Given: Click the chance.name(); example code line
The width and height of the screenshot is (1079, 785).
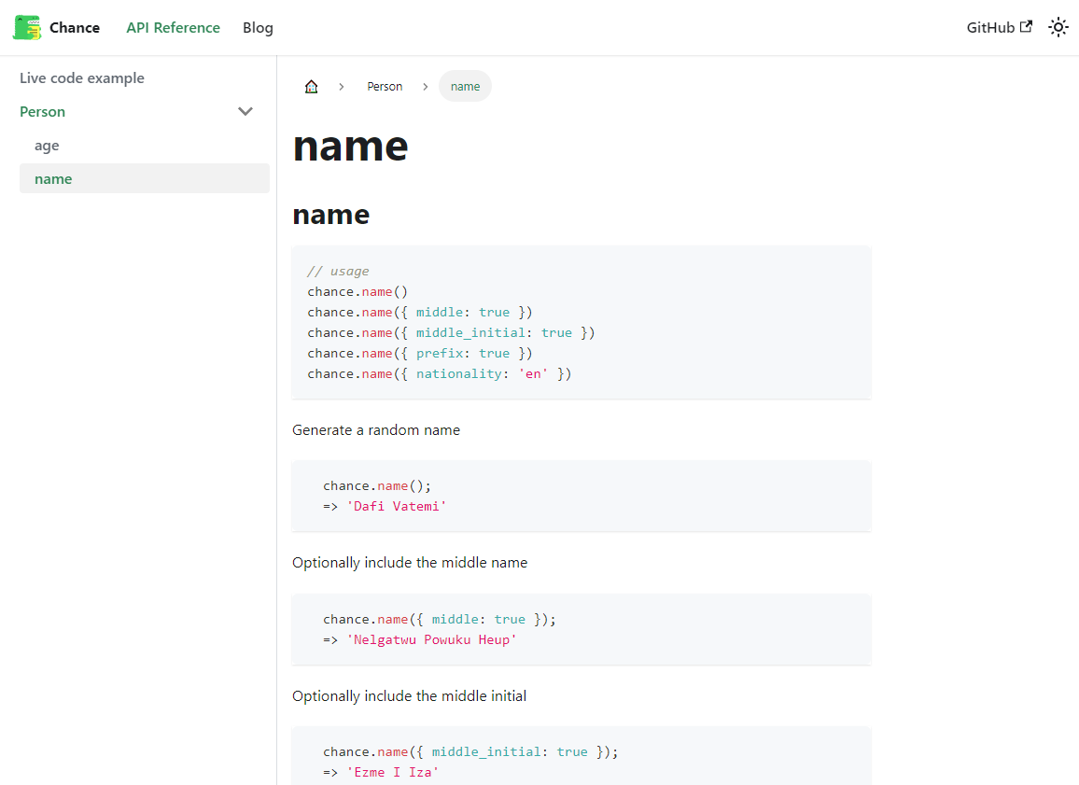Looking at the screenshot, I should (x=377, y=485).
